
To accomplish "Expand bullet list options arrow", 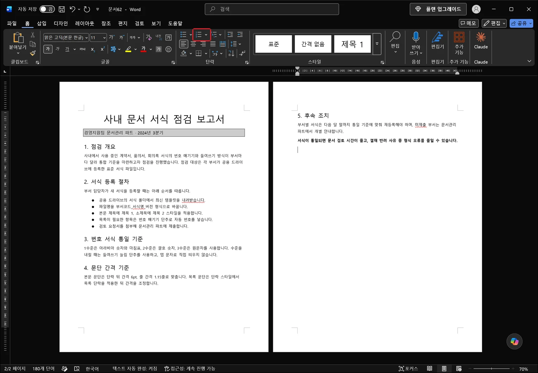I will [x=191, y=35].
